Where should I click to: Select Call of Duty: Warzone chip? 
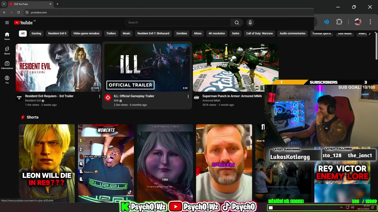[260, 34]
